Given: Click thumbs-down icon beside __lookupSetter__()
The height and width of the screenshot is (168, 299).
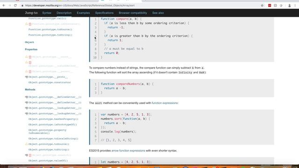Looking at the screenshot, I should [x=27, y=113].
